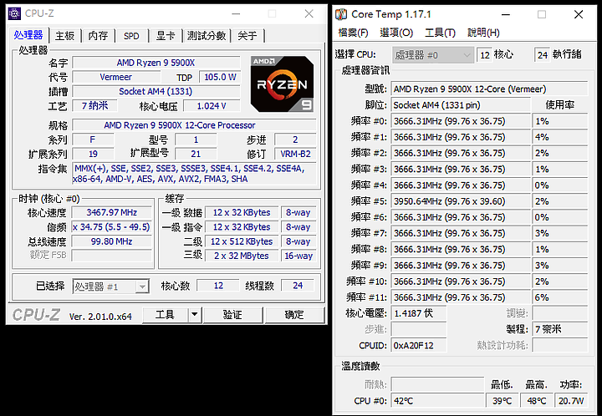The image size is (602, 416).
Task: Click the 頻率 #11 frequency value
Action: tap(461, 297)
